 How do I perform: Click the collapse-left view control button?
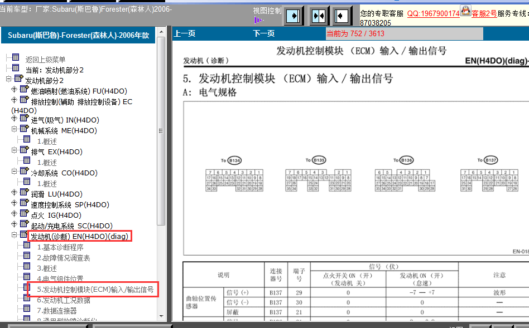coord(341,16)
